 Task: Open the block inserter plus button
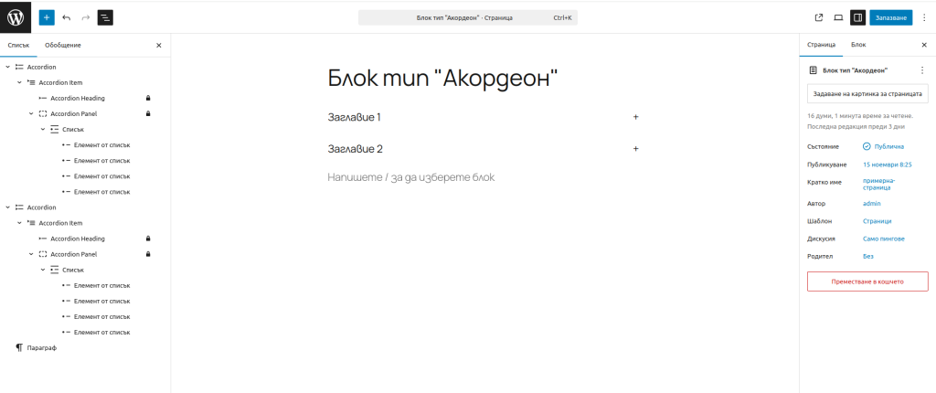click(x=47, y=17)
